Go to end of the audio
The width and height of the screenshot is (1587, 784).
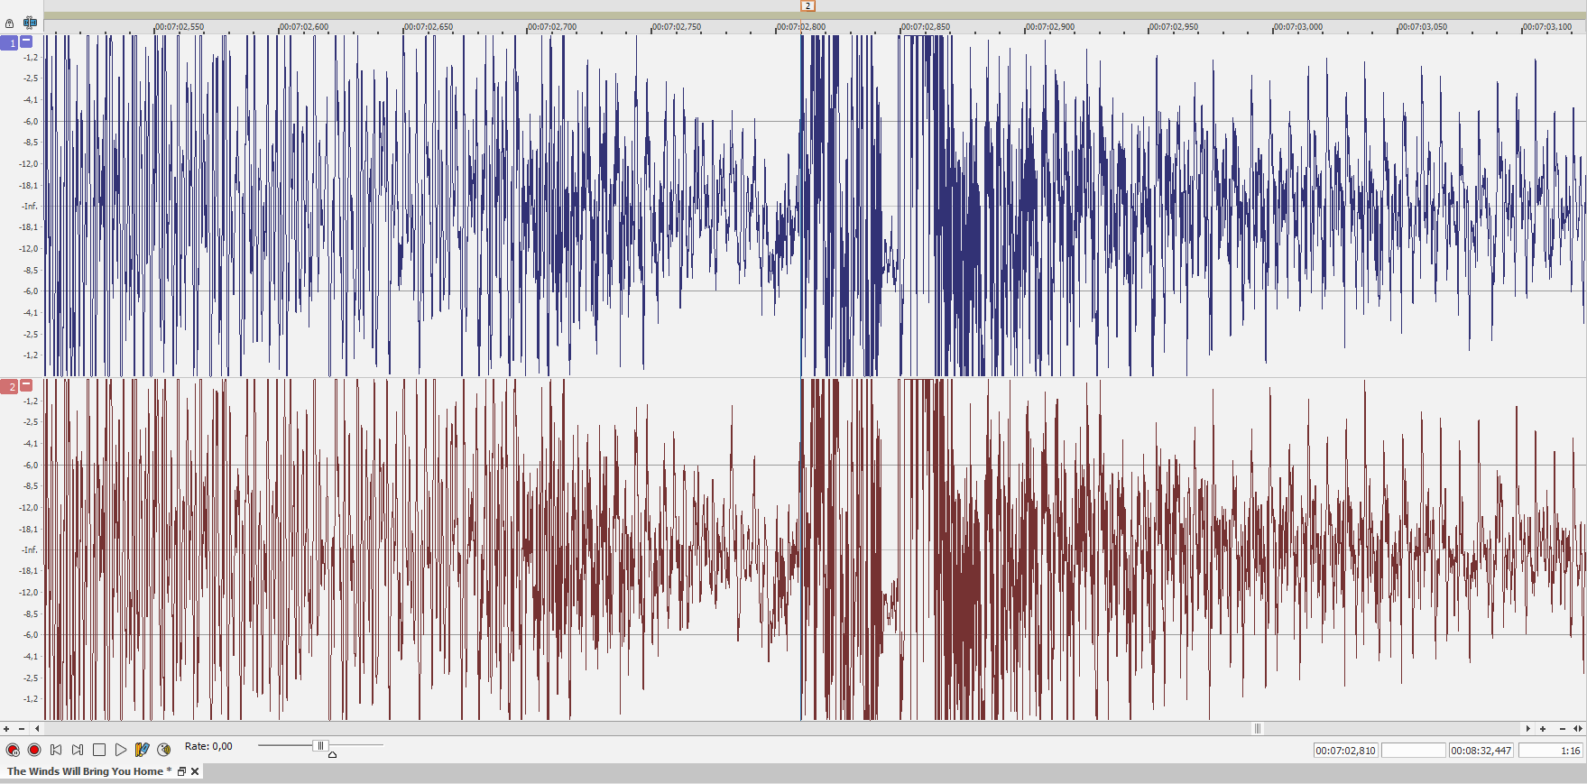coord(78,750)
